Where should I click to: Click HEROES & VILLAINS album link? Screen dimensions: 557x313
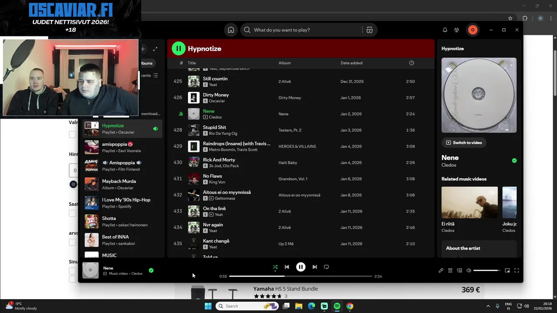[x=297, y=147]
